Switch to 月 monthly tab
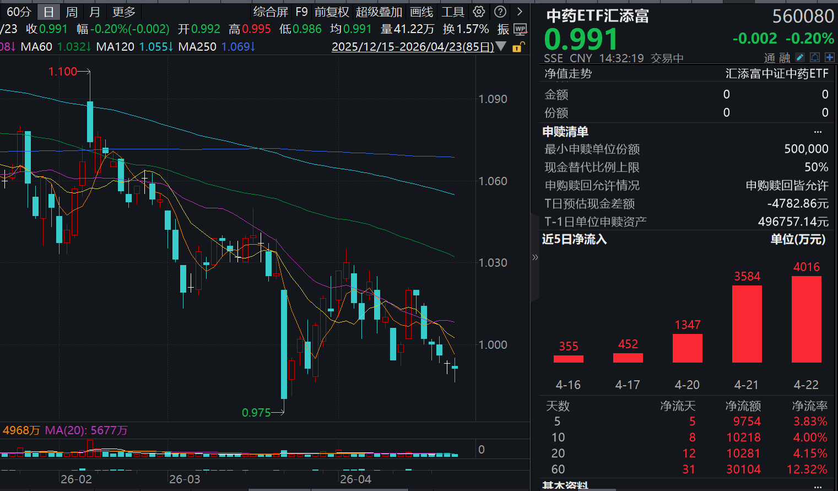Screen dimensions: 838x491 (95, 12)
